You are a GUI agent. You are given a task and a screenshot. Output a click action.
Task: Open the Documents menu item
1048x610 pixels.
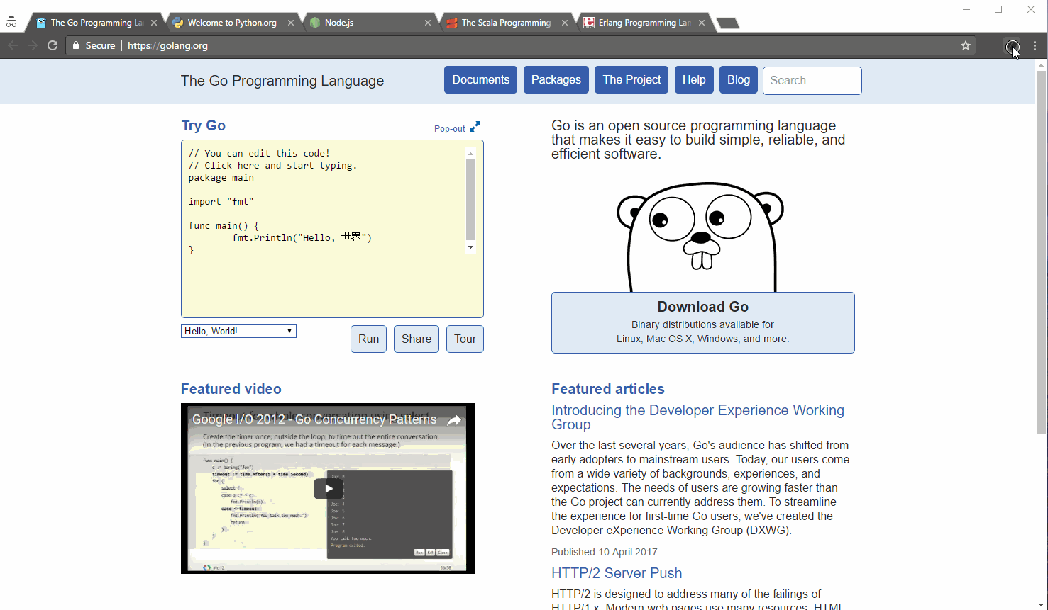481,80
